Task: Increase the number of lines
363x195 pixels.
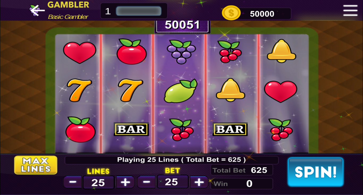Action: 125,182
